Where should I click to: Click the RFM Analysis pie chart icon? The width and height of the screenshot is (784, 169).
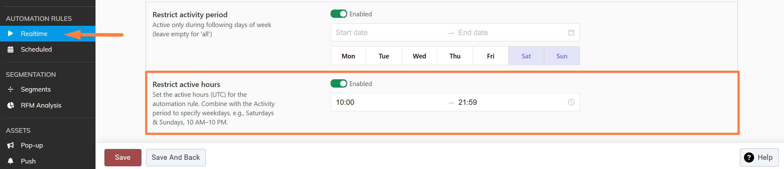[x=10, y=105]
